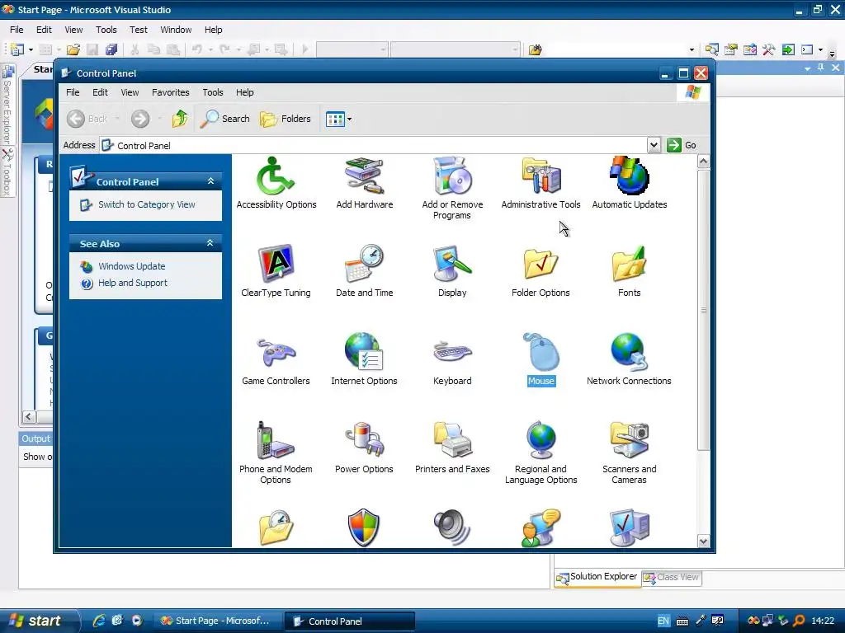
Task: Open Toolbox side tab
Action: [x=7, y=172]
